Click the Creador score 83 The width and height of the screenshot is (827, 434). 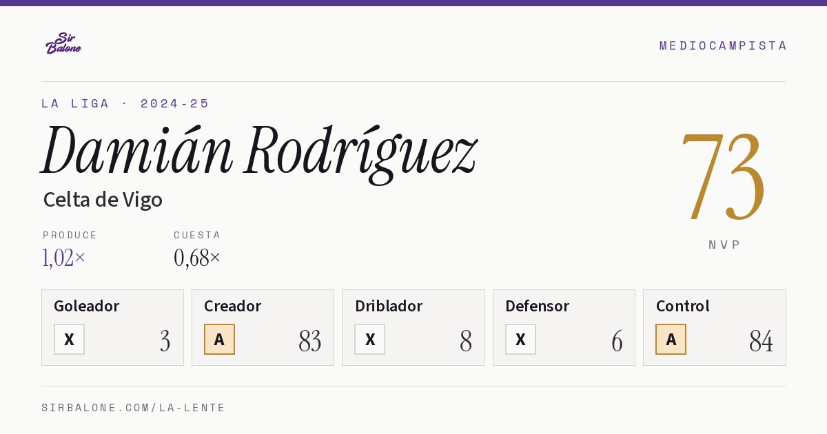[x=310, y=341]
